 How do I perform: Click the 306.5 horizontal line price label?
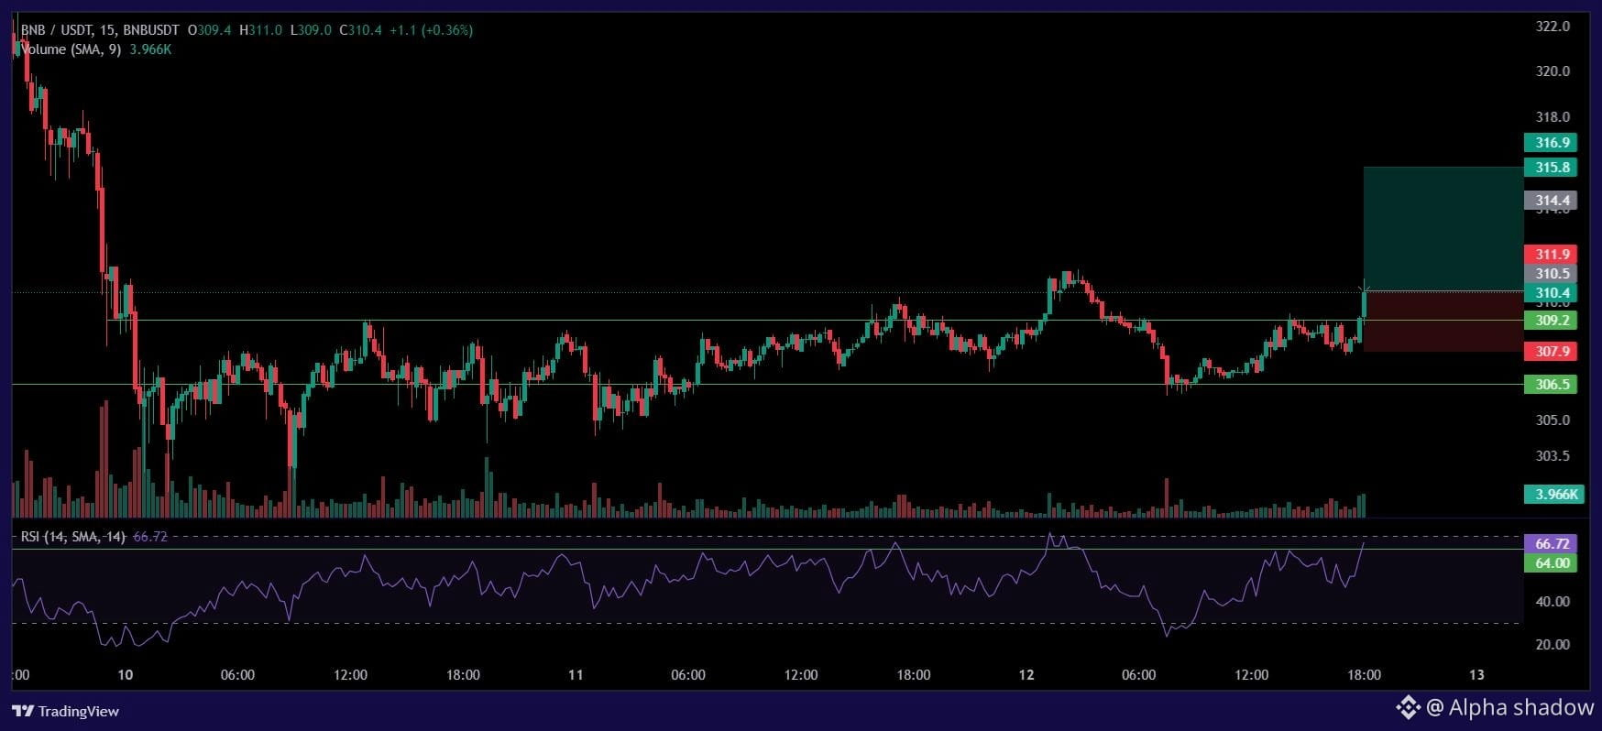pyautogui.click(x=1551, y=385)
